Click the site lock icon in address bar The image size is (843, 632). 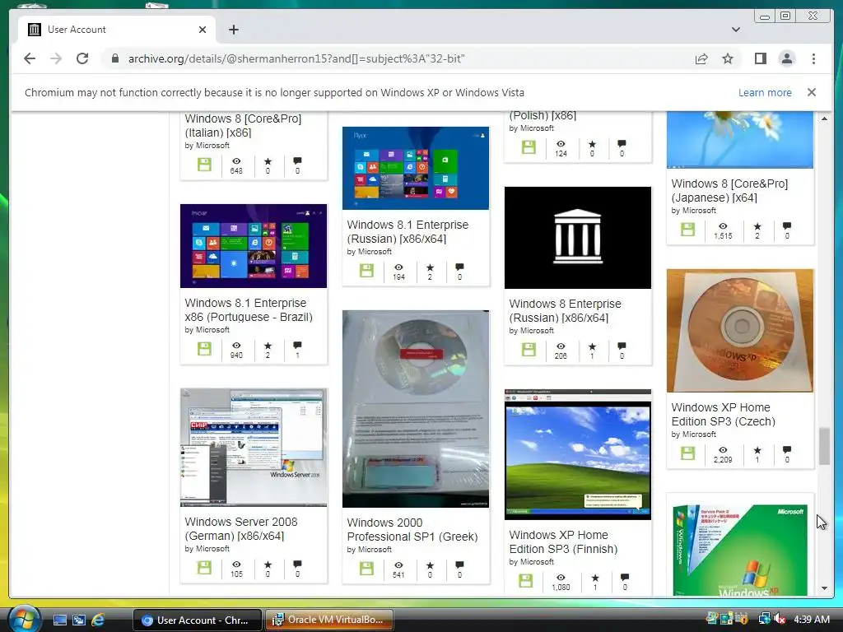pos(114,58)
